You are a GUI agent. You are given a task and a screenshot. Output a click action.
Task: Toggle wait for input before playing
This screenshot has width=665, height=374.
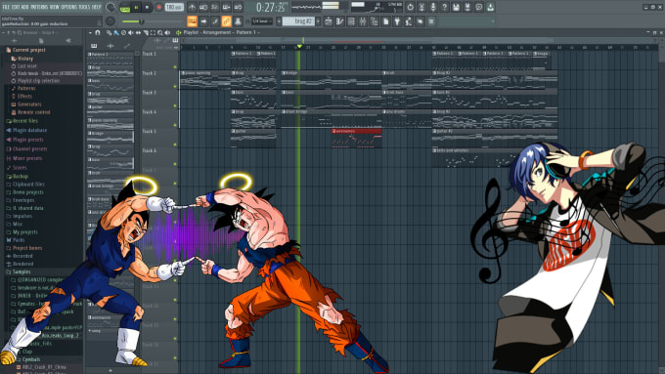coord(203,7)
